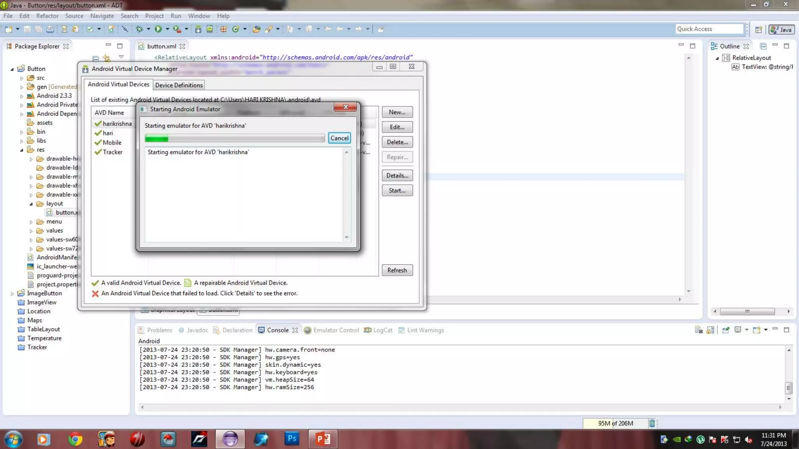Clear the console with Clear Console icon
799x449 pixels.
[x=698, y=330]
